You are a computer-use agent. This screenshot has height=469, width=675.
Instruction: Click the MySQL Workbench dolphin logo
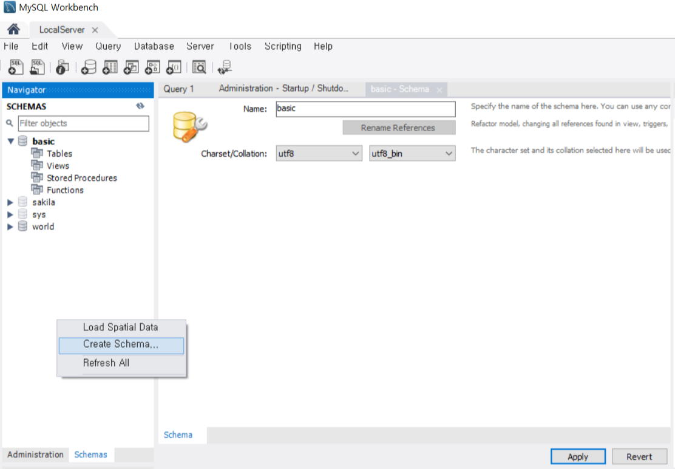[x=10, y=7]
